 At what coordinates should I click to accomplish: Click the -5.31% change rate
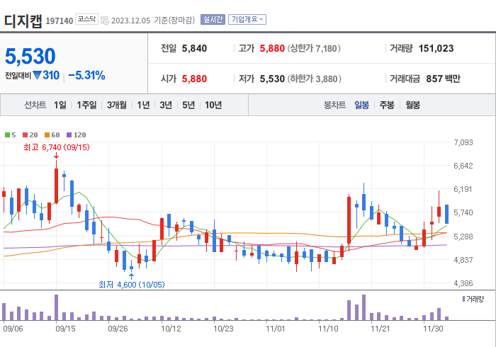[x=86, y=75]
